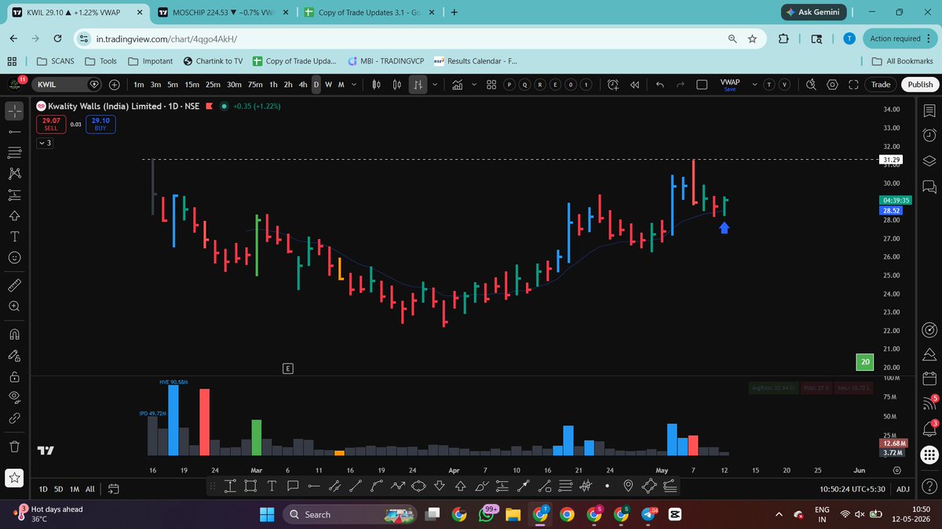Pick rectangle tool in bottom drawing bar
Image resolution: width=942 pixels, height=529 pixels.
[250, 487]
